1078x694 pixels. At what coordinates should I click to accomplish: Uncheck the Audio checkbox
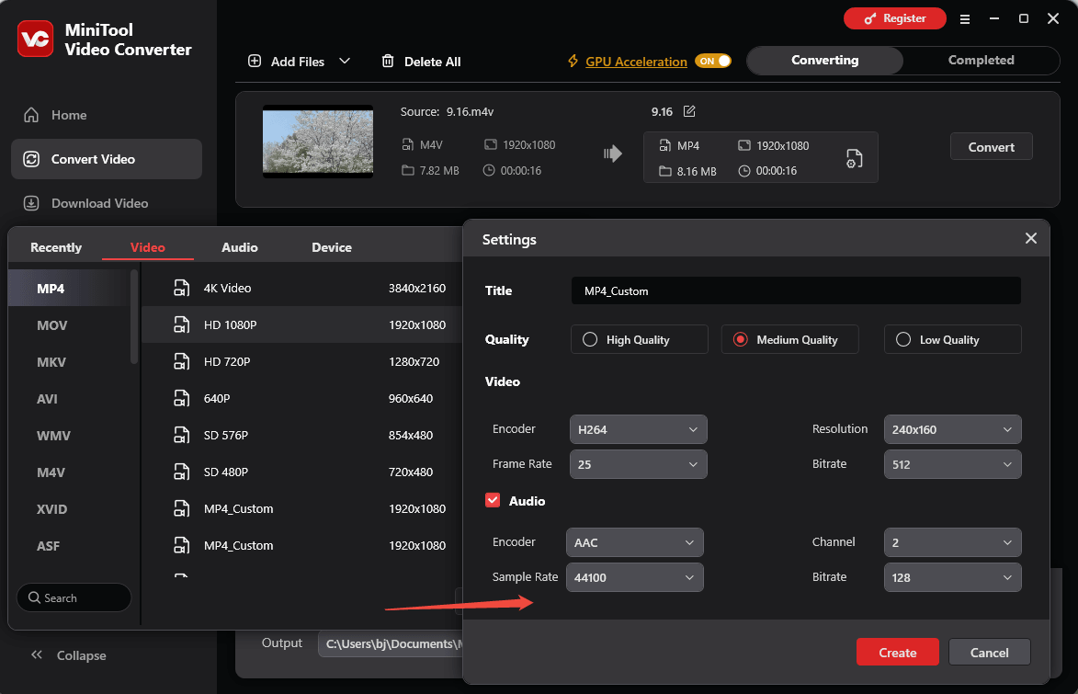tap(493, 500)
